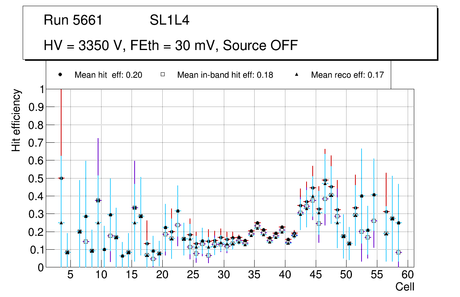Screen dimensions: 460x297
Task: Select the 'SL1L4' label in the title box
Action: (x=169, y=20)
